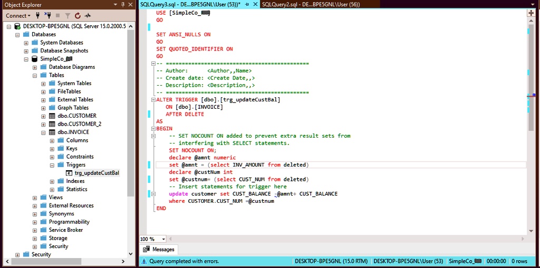
Task: Select the Storage folder in the tree
Action: (54, 238)
